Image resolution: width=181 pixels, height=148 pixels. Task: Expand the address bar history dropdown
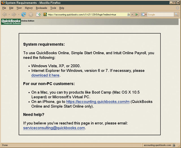132,14
